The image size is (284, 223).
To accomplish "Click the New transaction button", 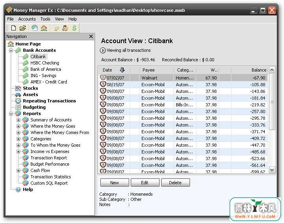I will pos(115,183).
